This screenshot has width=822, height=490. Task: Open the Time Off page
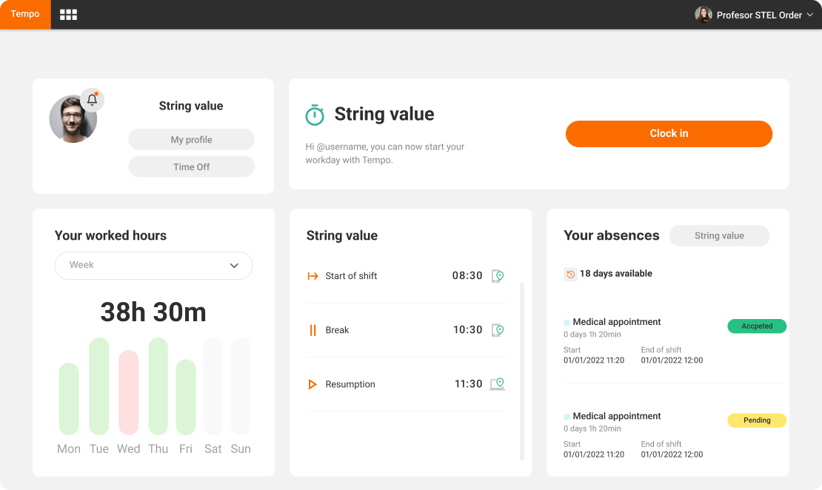(191, 167)
